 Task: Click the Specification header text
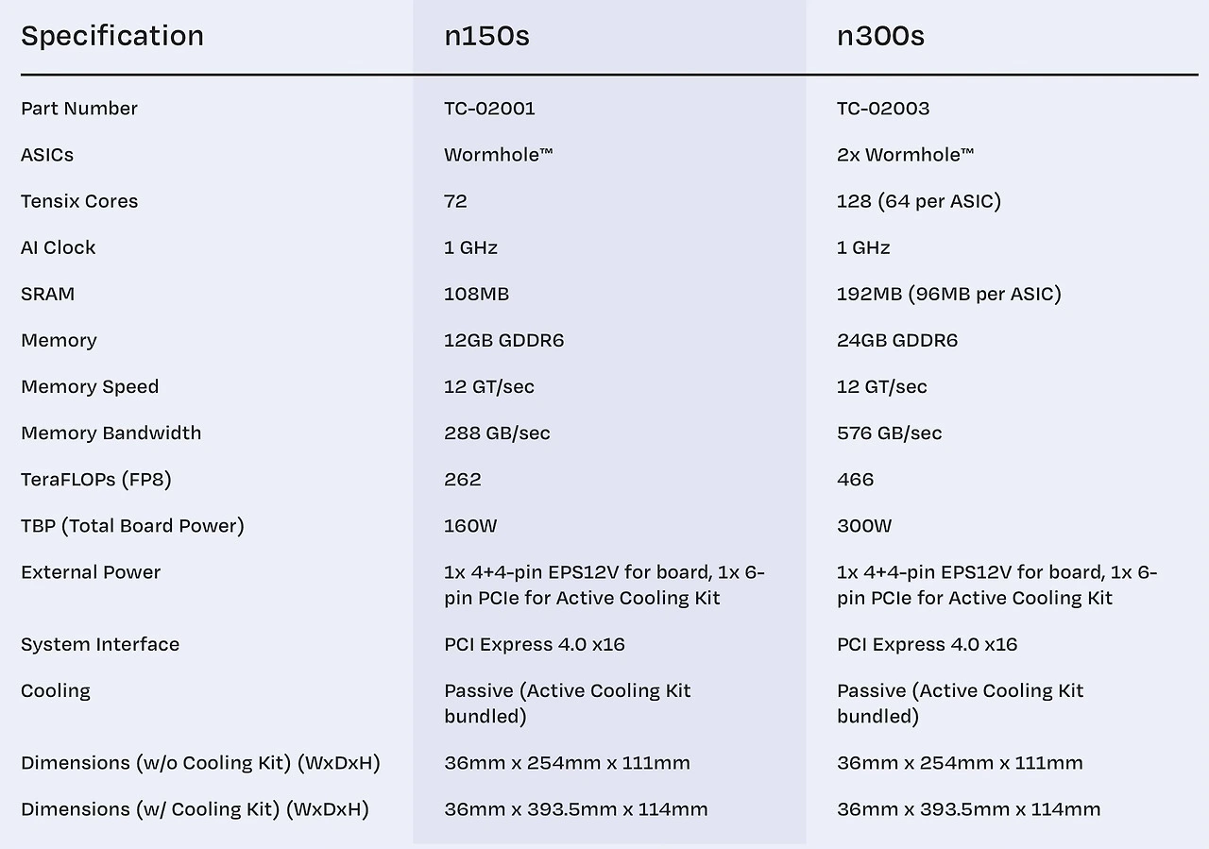pyautogui.click(x=112, y=36)
